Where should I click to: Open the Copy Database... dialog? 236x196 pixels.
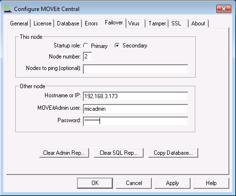click(173, 153)
